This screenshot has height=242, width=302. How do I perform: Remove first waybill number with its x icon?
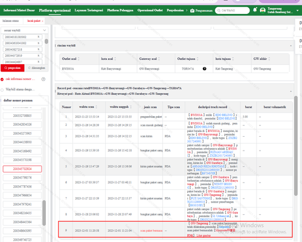(39, 37)
